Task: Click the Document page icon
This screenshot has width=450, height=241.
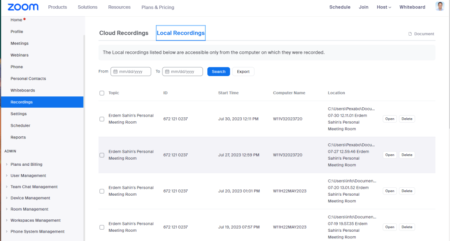Action: [410, 34]
